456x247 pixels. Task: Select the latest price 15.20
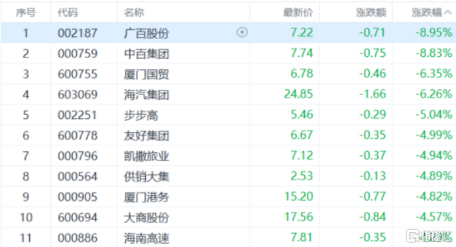299,197
